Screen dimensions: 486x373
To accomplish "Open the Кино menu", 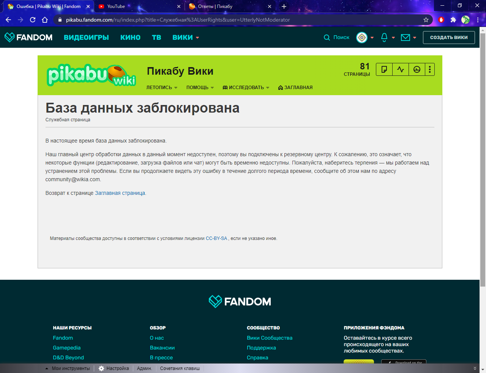I will pyautogui.click(x=130, y=38).
